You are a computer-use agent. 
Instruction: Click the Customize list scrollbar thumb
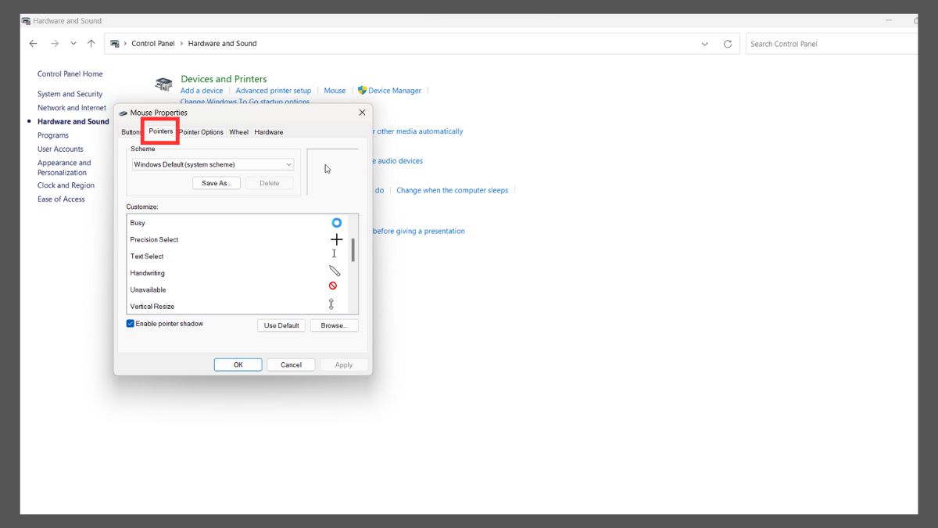pos(353,250)
